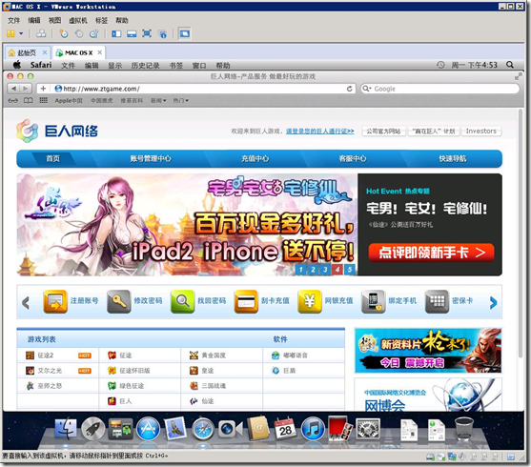Open the 征途2 game link
The image size is (531, 467).
click(x=46, y=355)
